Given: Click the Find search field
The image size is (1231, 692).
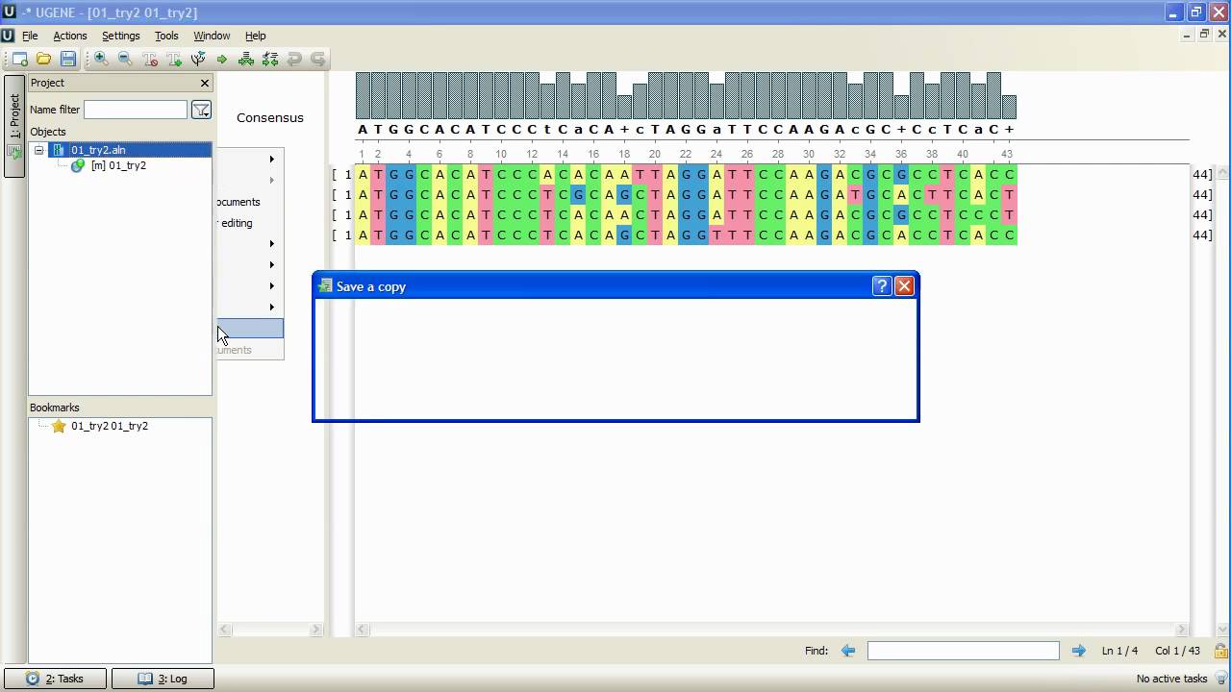Looking at the screenshot, I should (963, 651).
